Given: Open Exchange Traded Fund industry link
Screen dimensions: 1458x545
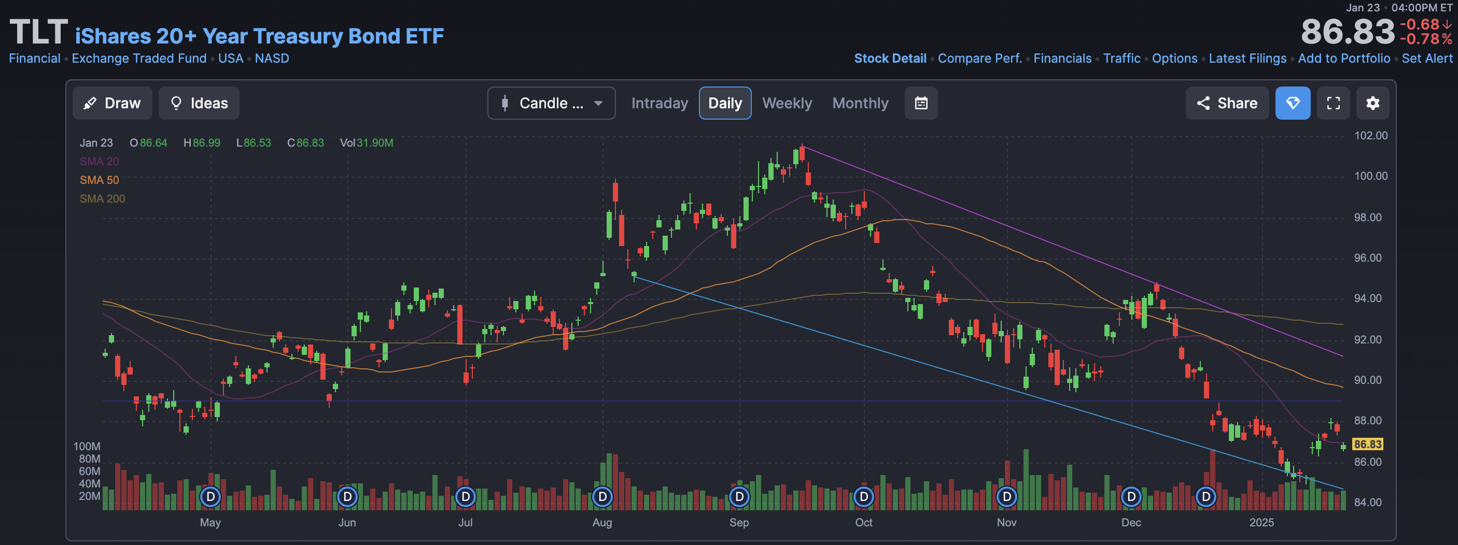Looking at the screenshot, I should coord(139,58).
